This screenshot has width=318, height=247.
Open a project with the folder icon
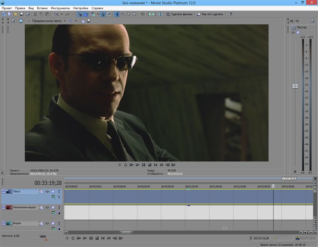pyautogui.click(x=16, y=14)
